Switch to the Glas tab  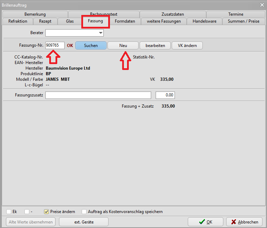click(x=70, y=21)
